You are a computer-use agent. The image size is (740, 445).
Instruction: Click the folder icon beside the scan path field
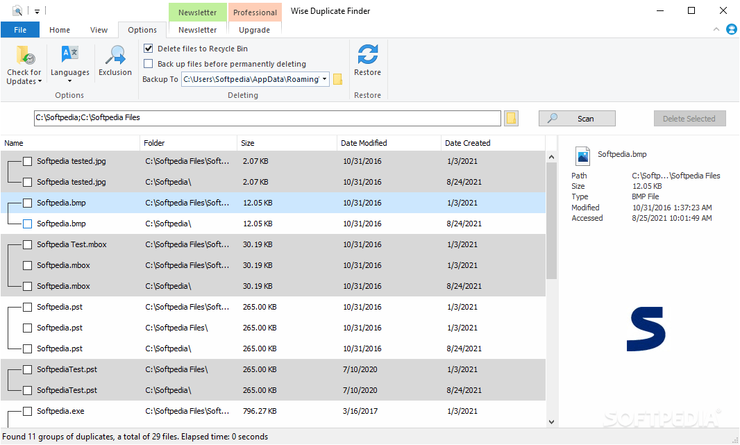tap(511, 119)
